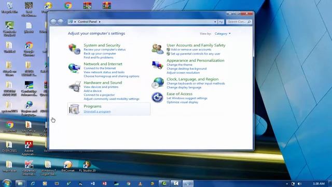This screenshot has width=332, height=187.
Task: Open Windows Explorer from the taskbar
Action: click(20, 183)
